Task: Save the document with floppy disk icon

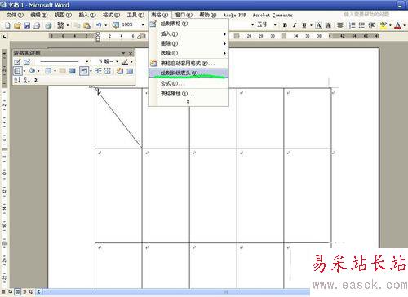Action: pos(27,25)
